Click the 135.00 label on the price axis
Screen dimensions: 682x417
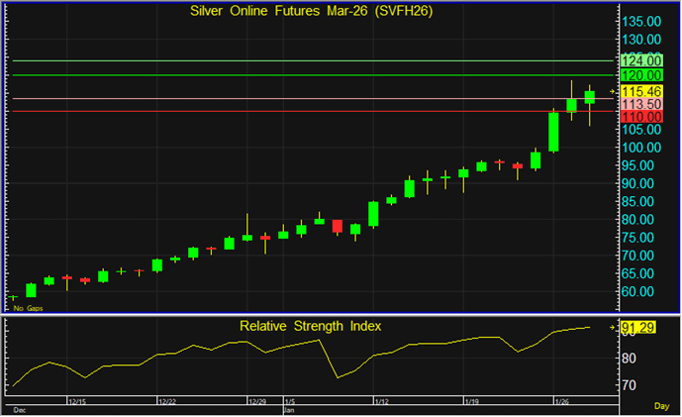coord(641,21)
